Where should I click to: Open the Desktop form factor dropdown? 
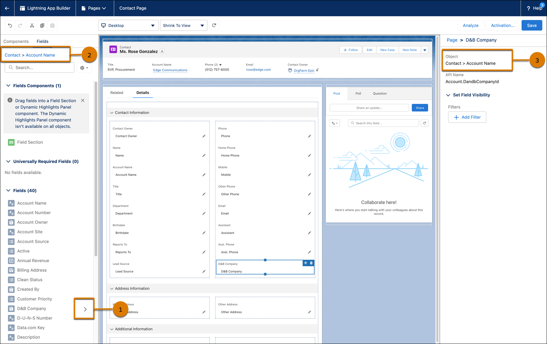point(128,25)
